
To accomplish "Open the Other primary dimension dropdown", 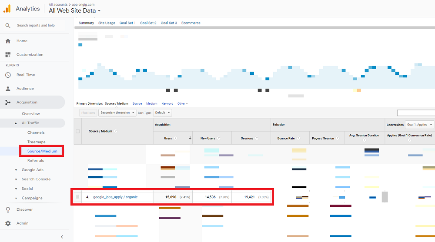I will [x=183, y=104].
